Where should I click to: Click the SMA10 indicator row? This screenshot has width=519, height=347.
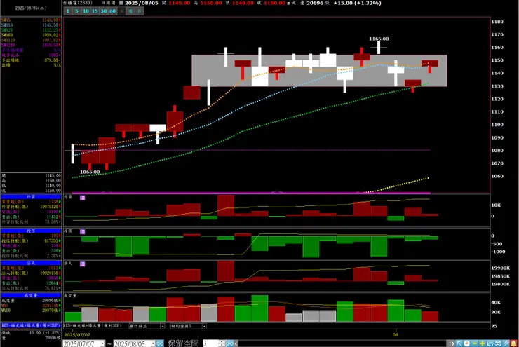[x=31, y=25]
